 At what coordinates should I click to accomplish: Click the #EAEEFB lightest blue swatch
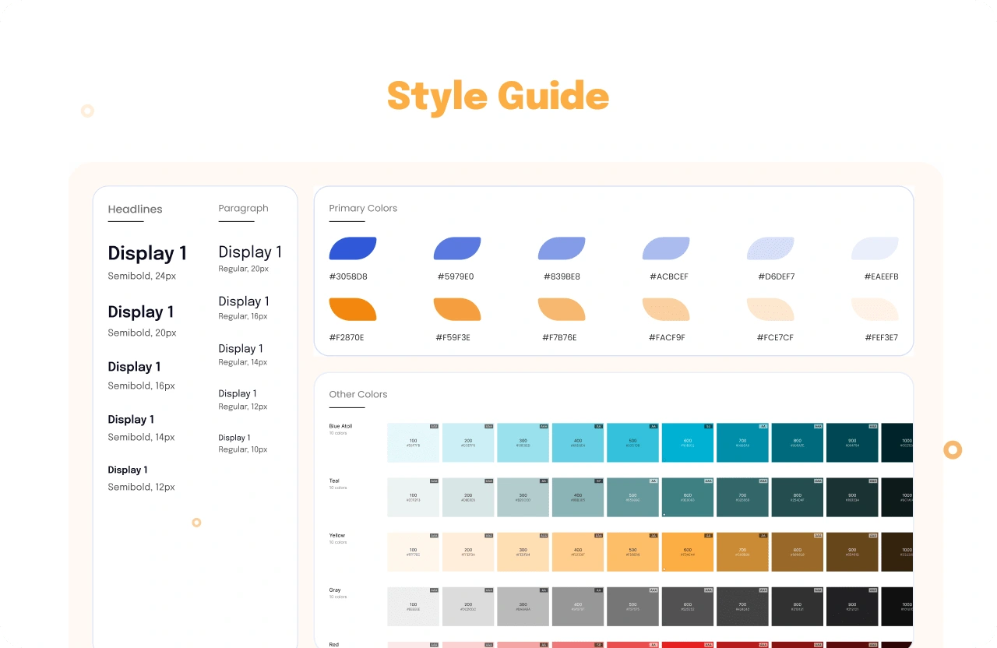tap(875, 248)
